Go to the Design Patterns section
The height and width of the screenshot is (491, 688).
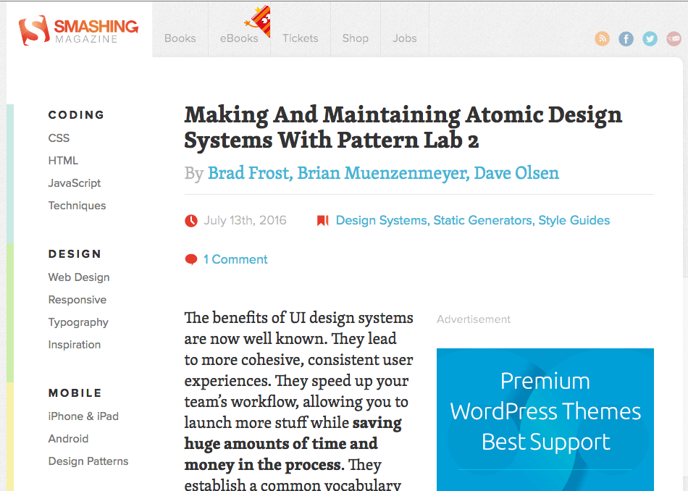[x=88, y=461]
